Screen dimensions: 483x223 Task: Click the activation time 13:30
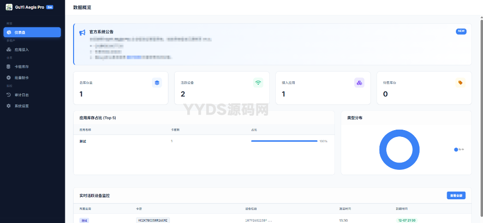tap(344, 221)
